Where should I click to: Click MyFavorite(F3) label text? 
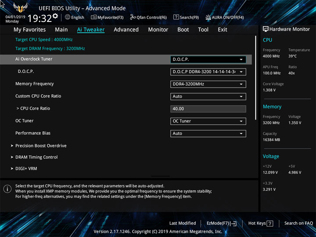click(x=111, y=18)
